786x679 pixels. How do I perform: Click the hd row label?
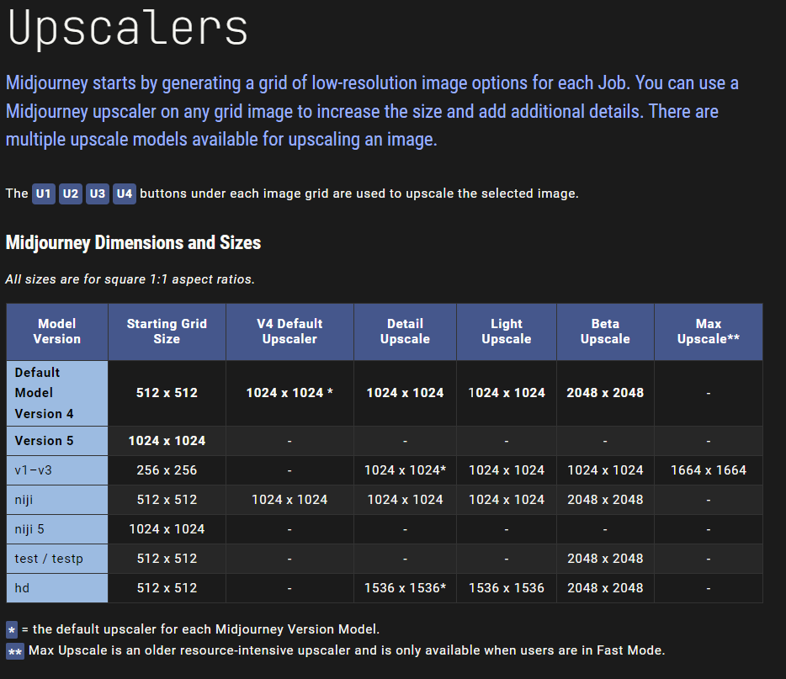pyautogui.click(x=57, y=588)
